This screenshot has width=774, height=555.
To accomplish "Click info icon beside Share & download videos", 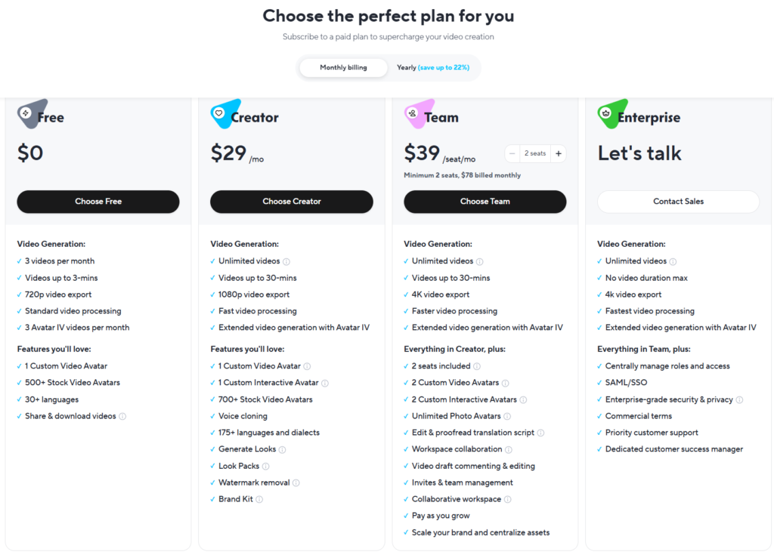I will tap(122, 416).
